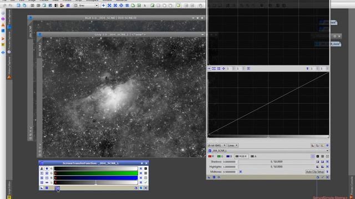Click toolbar zoom-out arrows icon
The width and height of the screenshot is (355, 199).
[x=115, y=5]
